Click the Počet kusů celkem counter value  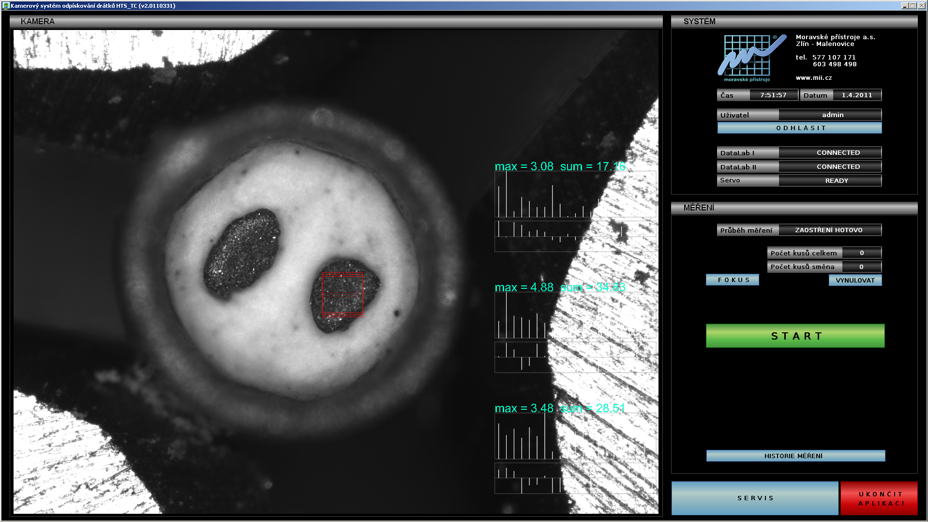861,253
